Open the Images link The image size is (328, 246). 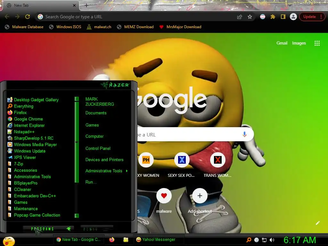299,43
